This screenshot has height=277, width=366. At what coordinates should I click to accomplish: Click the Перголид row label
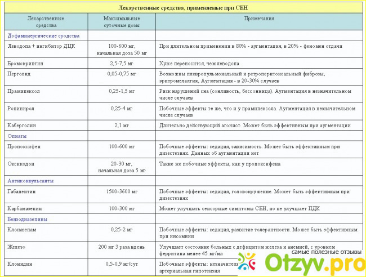[x=20, y=73]
